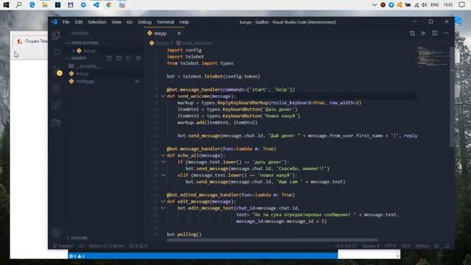
Task: Open File Explorer from the taskbar
Action: tap(45, 5)
